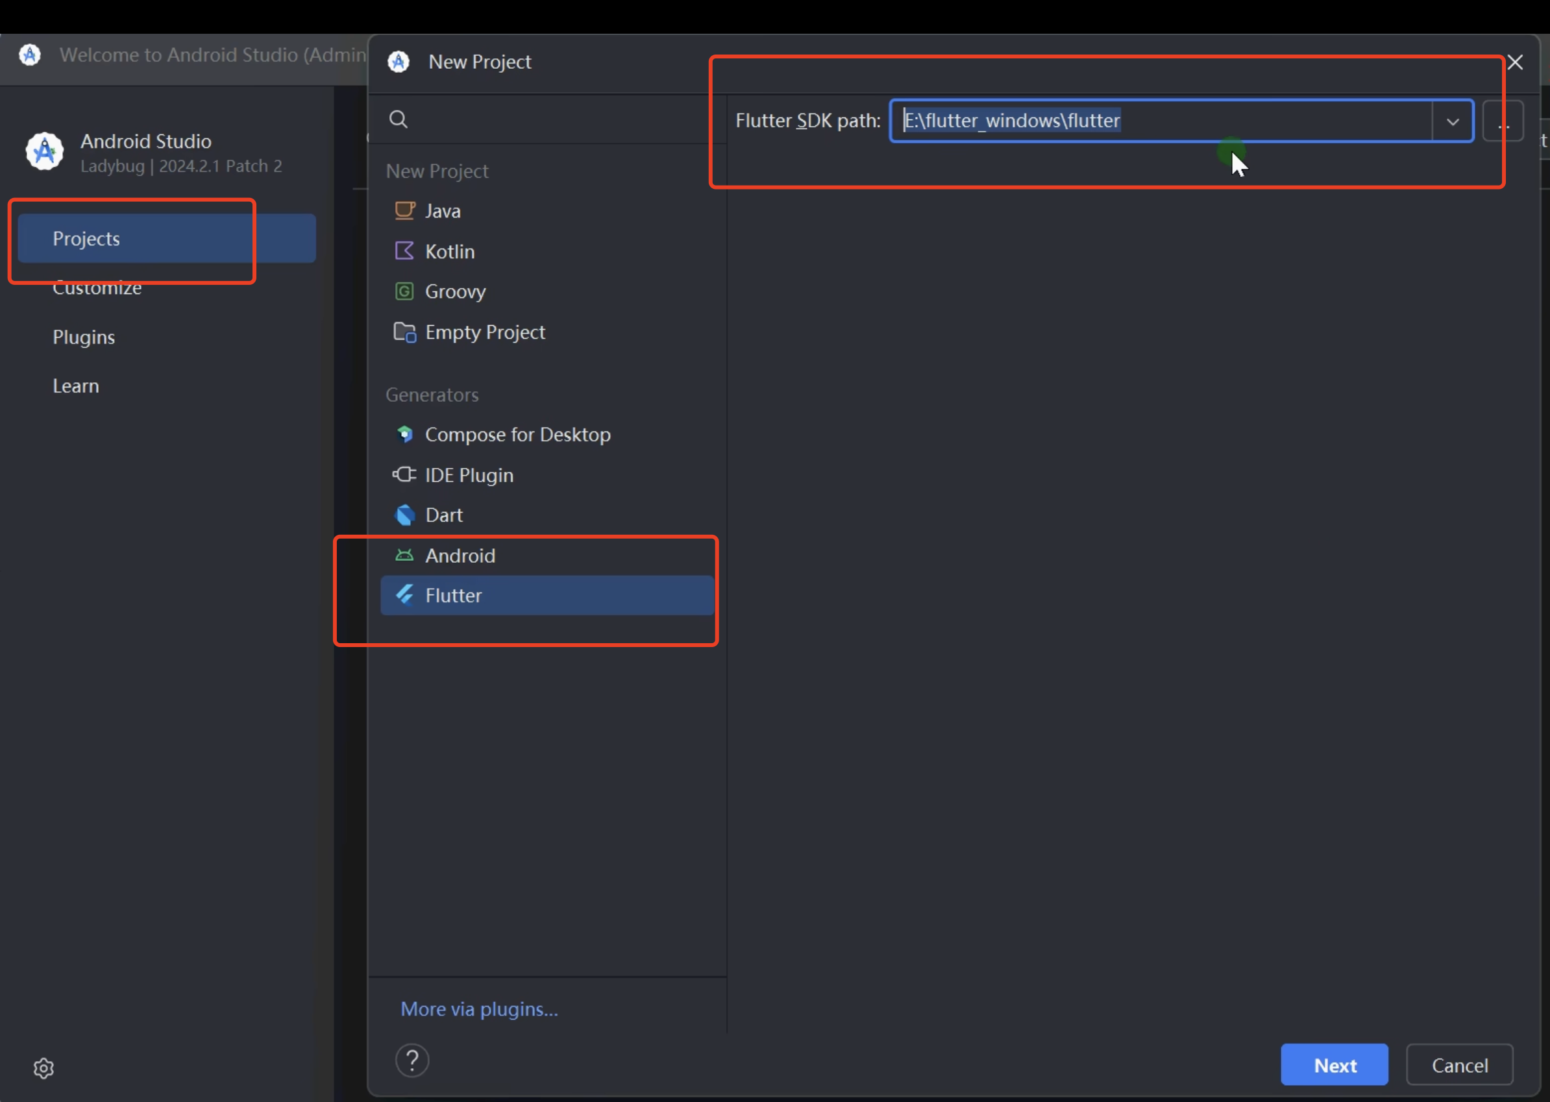The height and width of the screenshot is (1102, 1550).
Task: Click the Android robot icon
Action: tap(404, 556)
